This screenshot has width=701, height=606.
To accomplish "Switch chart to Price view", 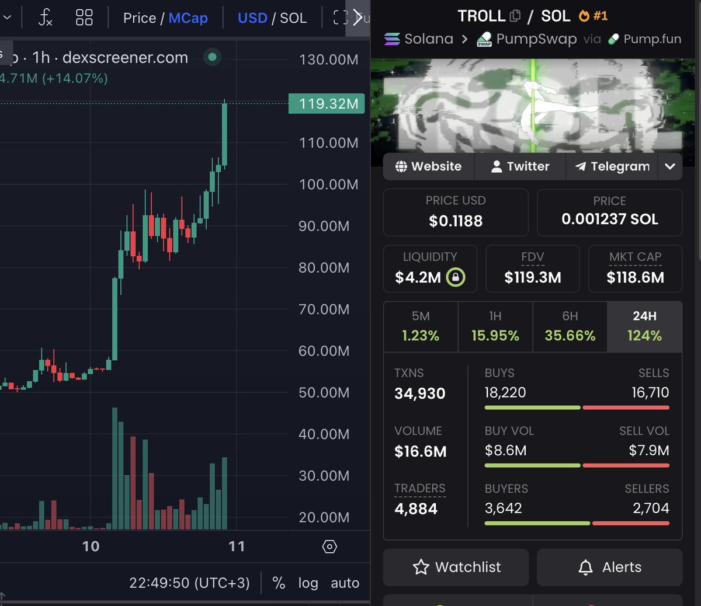I will [x=139, y=18].
